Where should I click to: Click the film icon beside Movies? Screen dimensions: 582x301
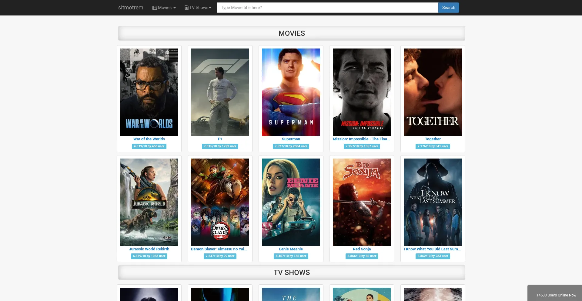[x=155, y=8]
